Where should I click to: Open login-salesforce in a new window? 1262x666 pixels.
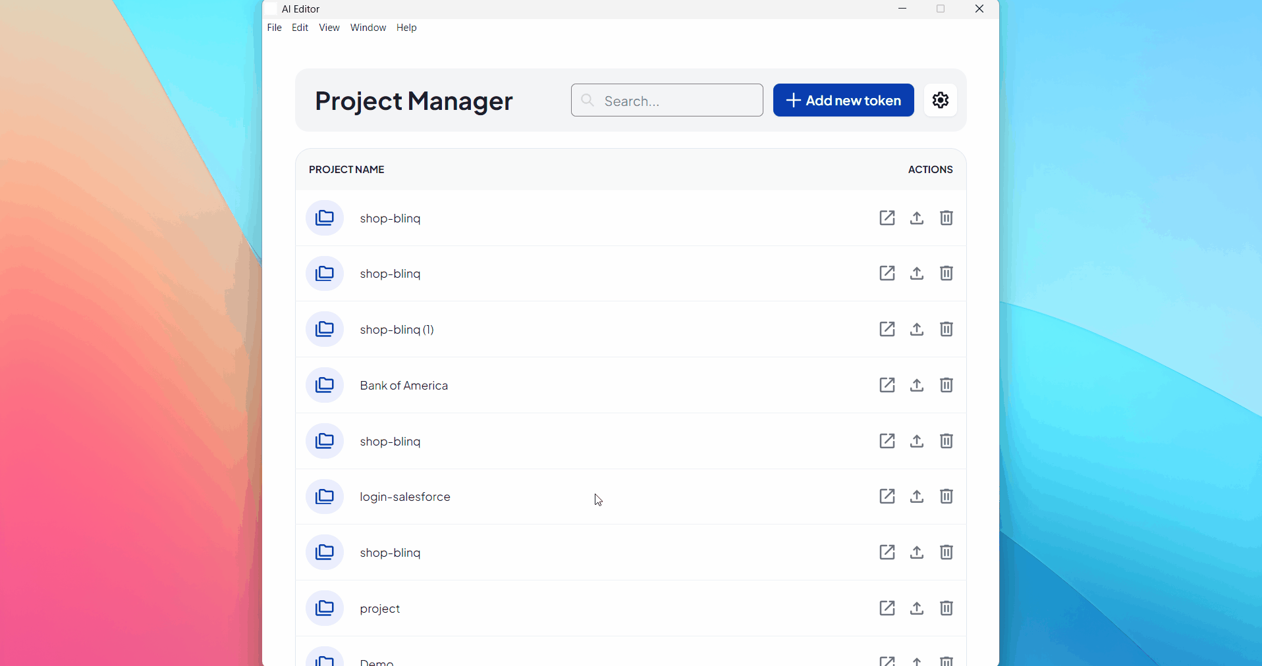tap(887, 496)
